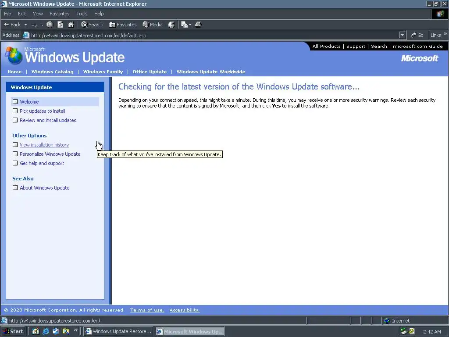Image resolution: width=449 pixels, height=337 pixels.
Task: Open the Tools menu
Action: (x=82, y=14)
